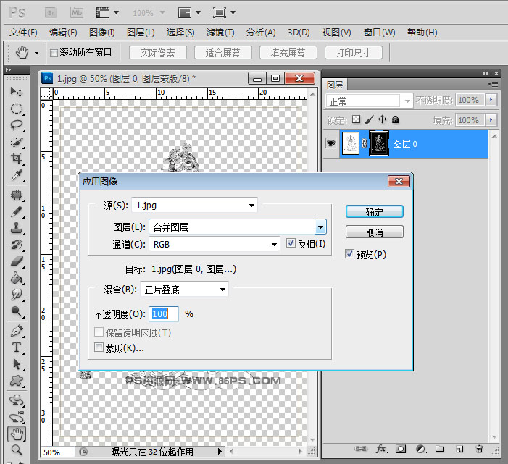Select the Move tool
This screenshot has height=464, width=508.
(x=17, y=92)
